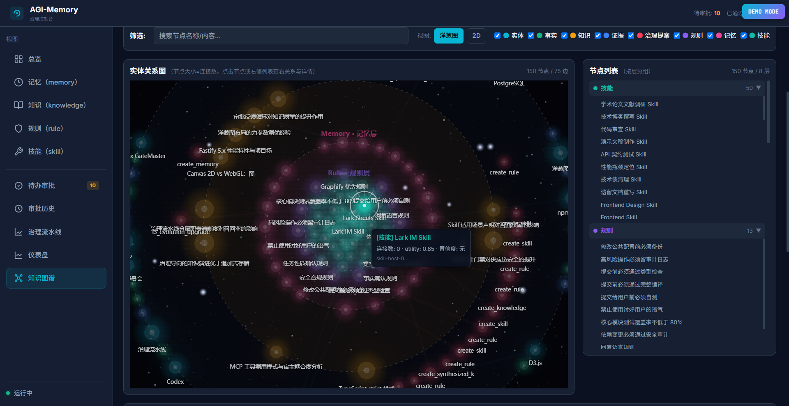Select Frontend Design Skill in list
This screenshot has width=789, height=406.
click(629, 205)
